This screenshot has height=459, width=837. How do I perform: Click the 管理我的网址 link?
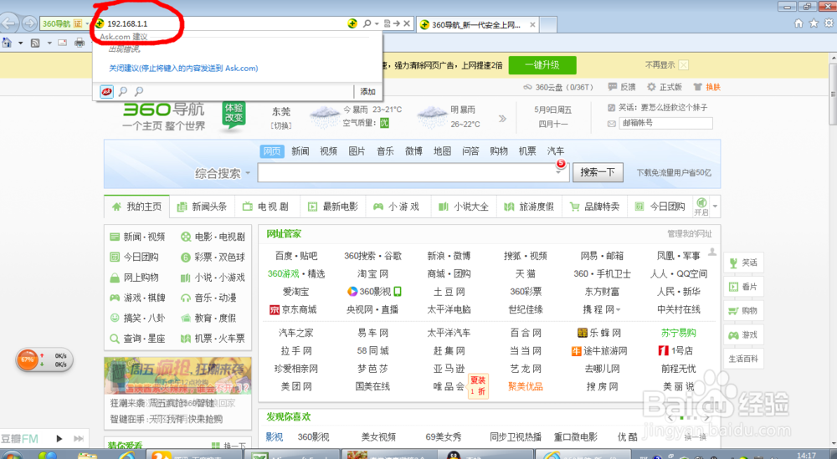click(x=689, y=233)
